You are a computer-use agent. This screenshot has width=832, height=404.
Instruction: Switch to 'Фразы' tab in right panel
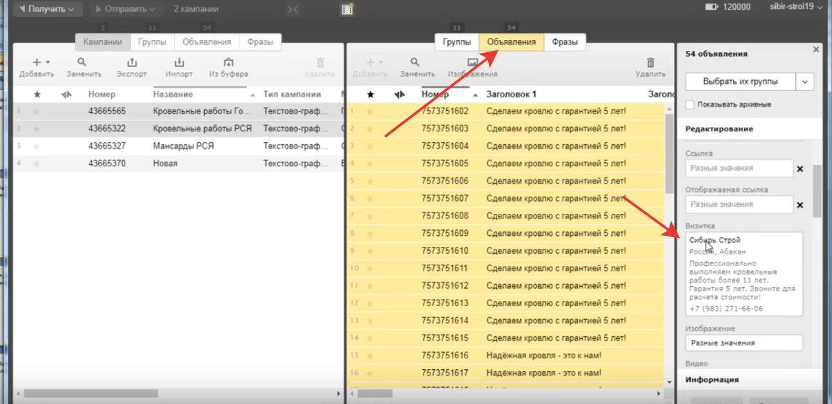(x=564, y=42)
